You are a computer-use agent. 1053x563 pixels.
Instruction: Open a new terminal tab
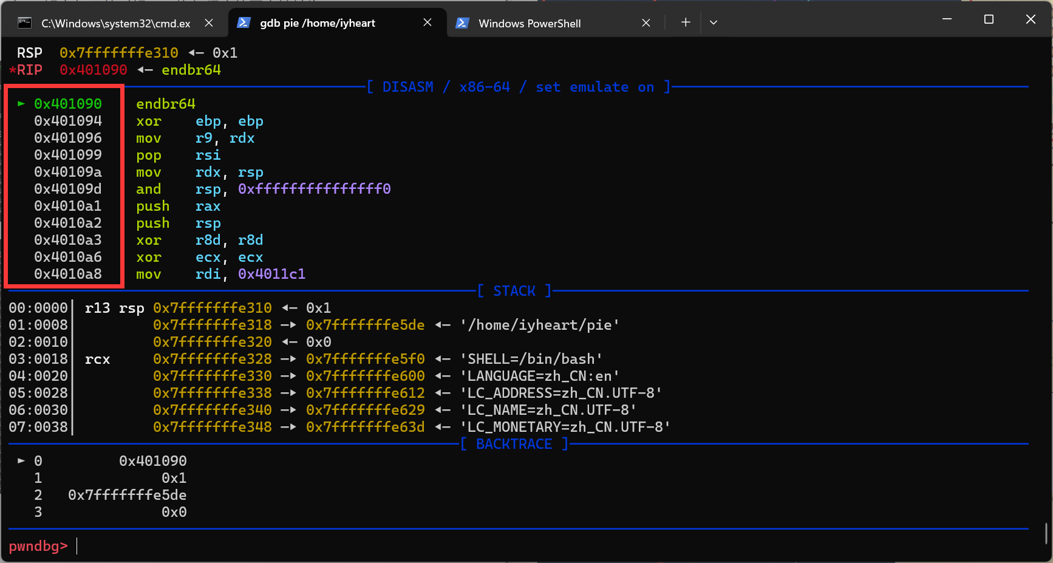pyautogui.click(x=686, y=22)
